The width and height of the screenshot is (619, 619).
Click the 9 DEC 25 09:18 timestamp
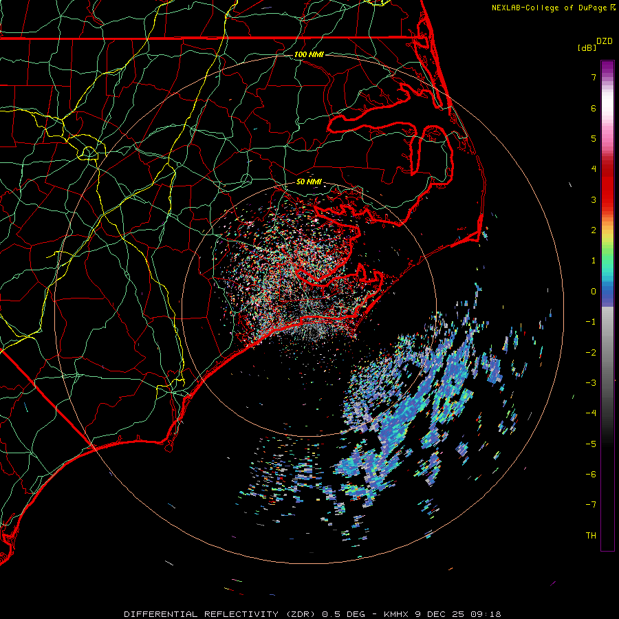458,614
